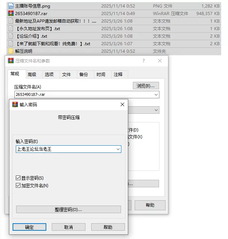Click the size value 948,357 KB
The height and width of the screenshot is (239, 228).
208,14
